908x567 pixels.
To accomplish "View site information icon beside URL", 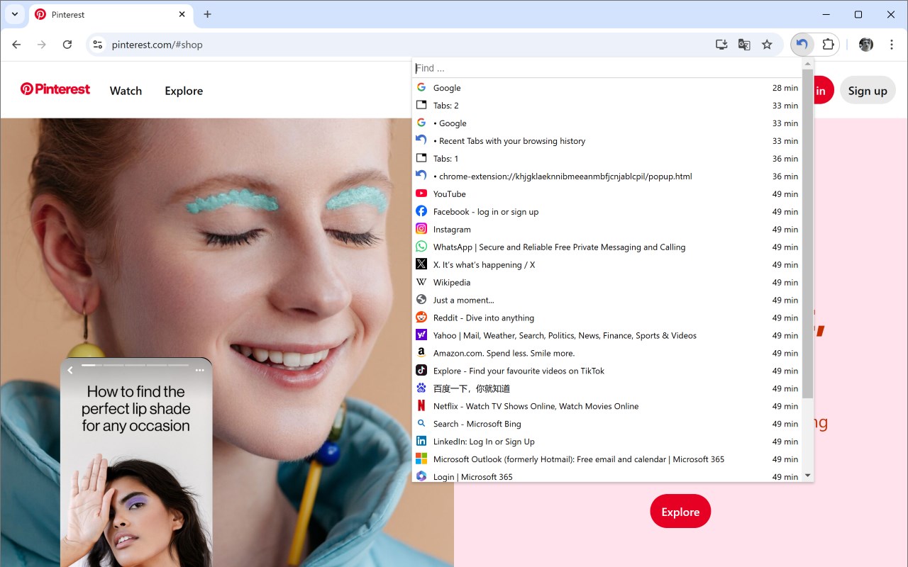I will (98, 45).
